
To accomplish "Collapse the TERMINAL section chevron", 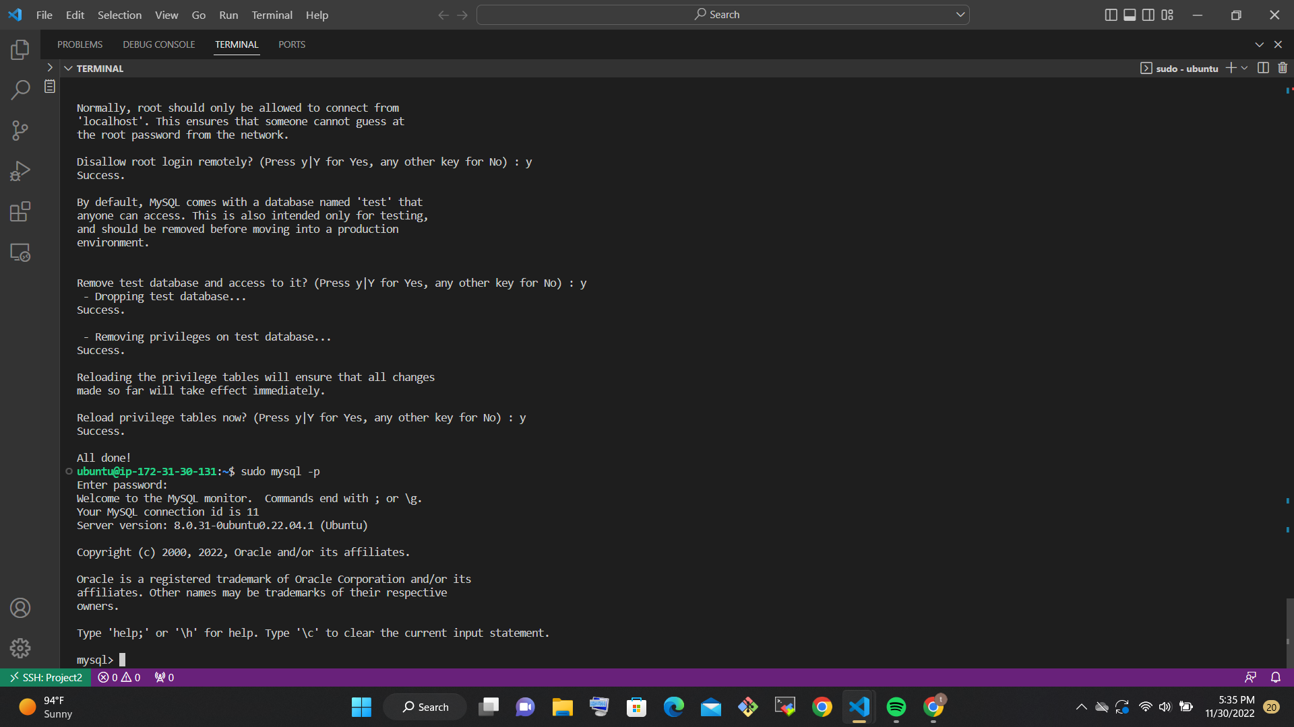I will (68, 67).
